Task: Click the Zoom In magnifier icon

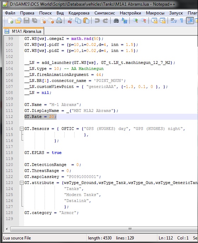Action: coord(135,20)
